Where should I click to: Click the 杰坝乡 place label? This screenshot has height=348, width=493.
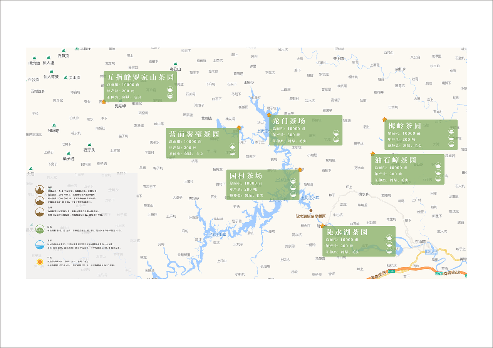[194, 198]
